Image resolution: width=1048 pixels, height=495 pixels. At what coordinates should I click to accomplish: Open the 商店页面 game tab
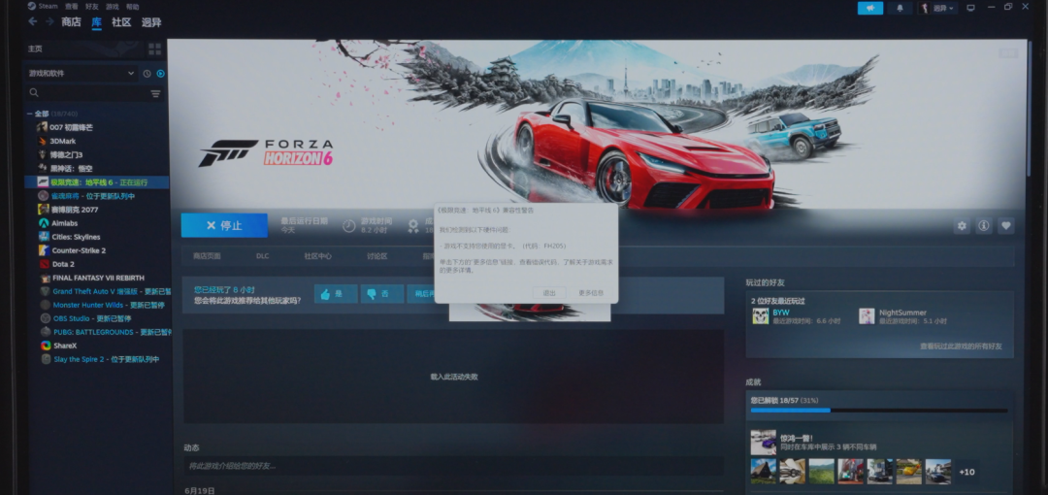coord(208,256)
